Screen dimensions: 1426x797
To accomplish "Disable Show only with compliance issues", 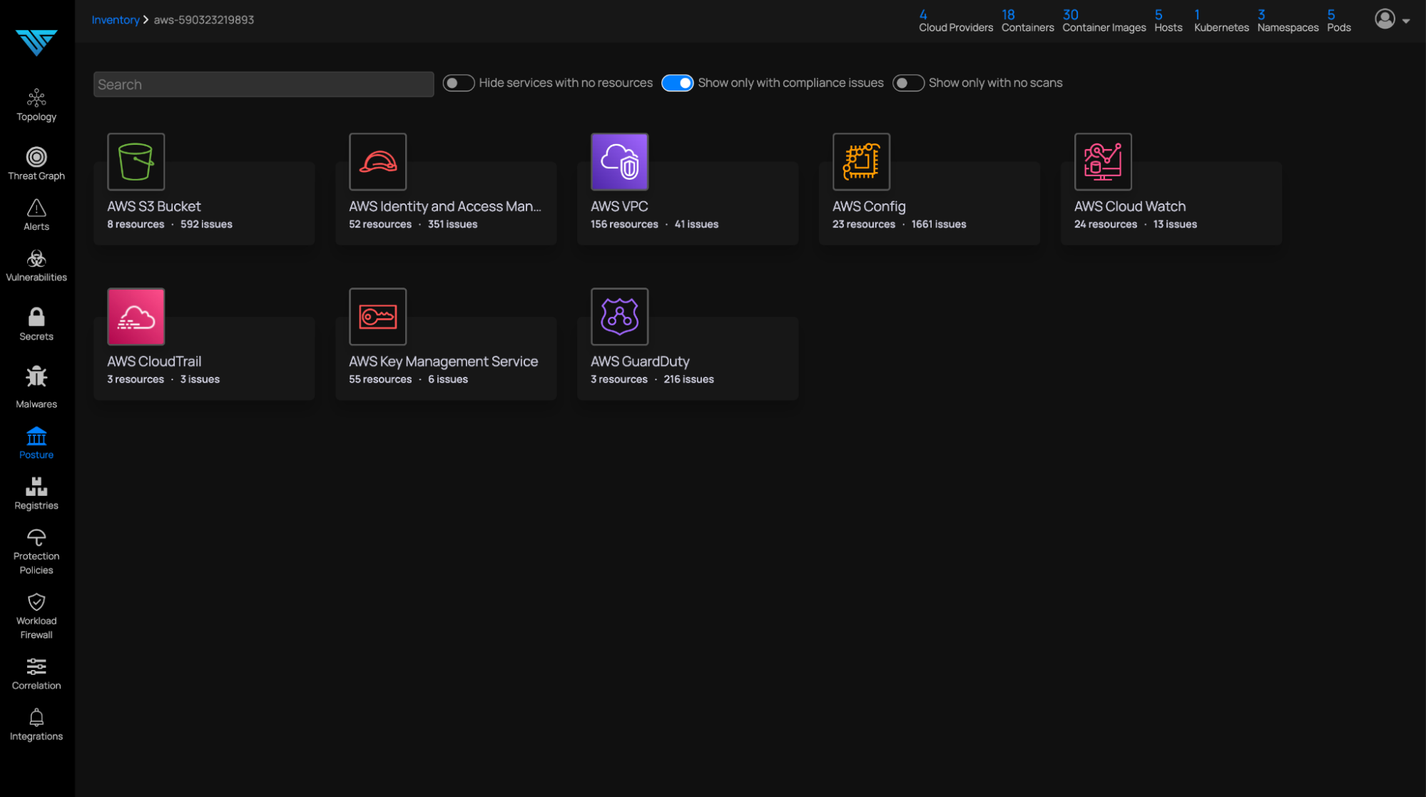I will click(677, 83).
